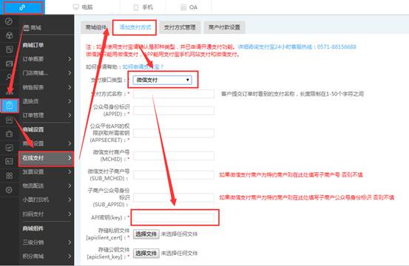Open the highlighted clipboard icon in sidebar
Viewport: 409px width, 266px height.
10,106
